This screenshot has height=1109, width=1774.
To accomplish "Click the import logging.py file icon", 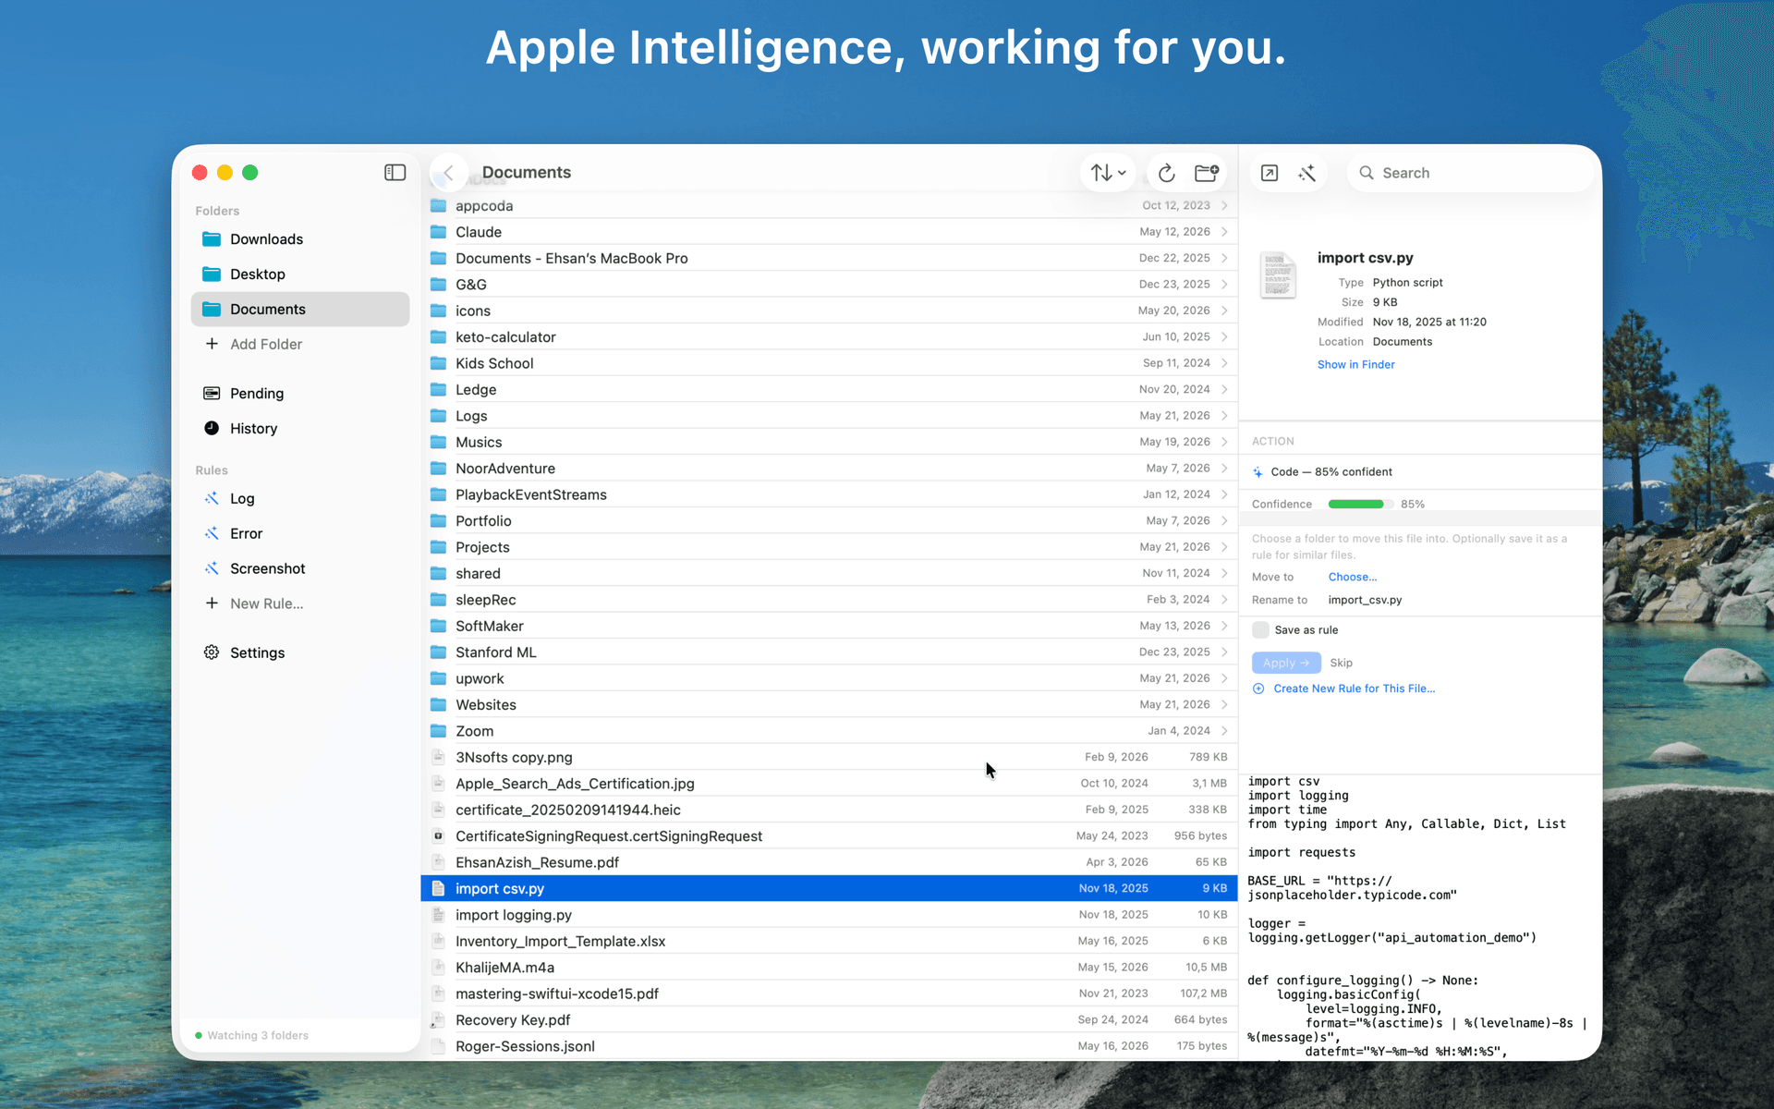I will (x=439, y=915).
